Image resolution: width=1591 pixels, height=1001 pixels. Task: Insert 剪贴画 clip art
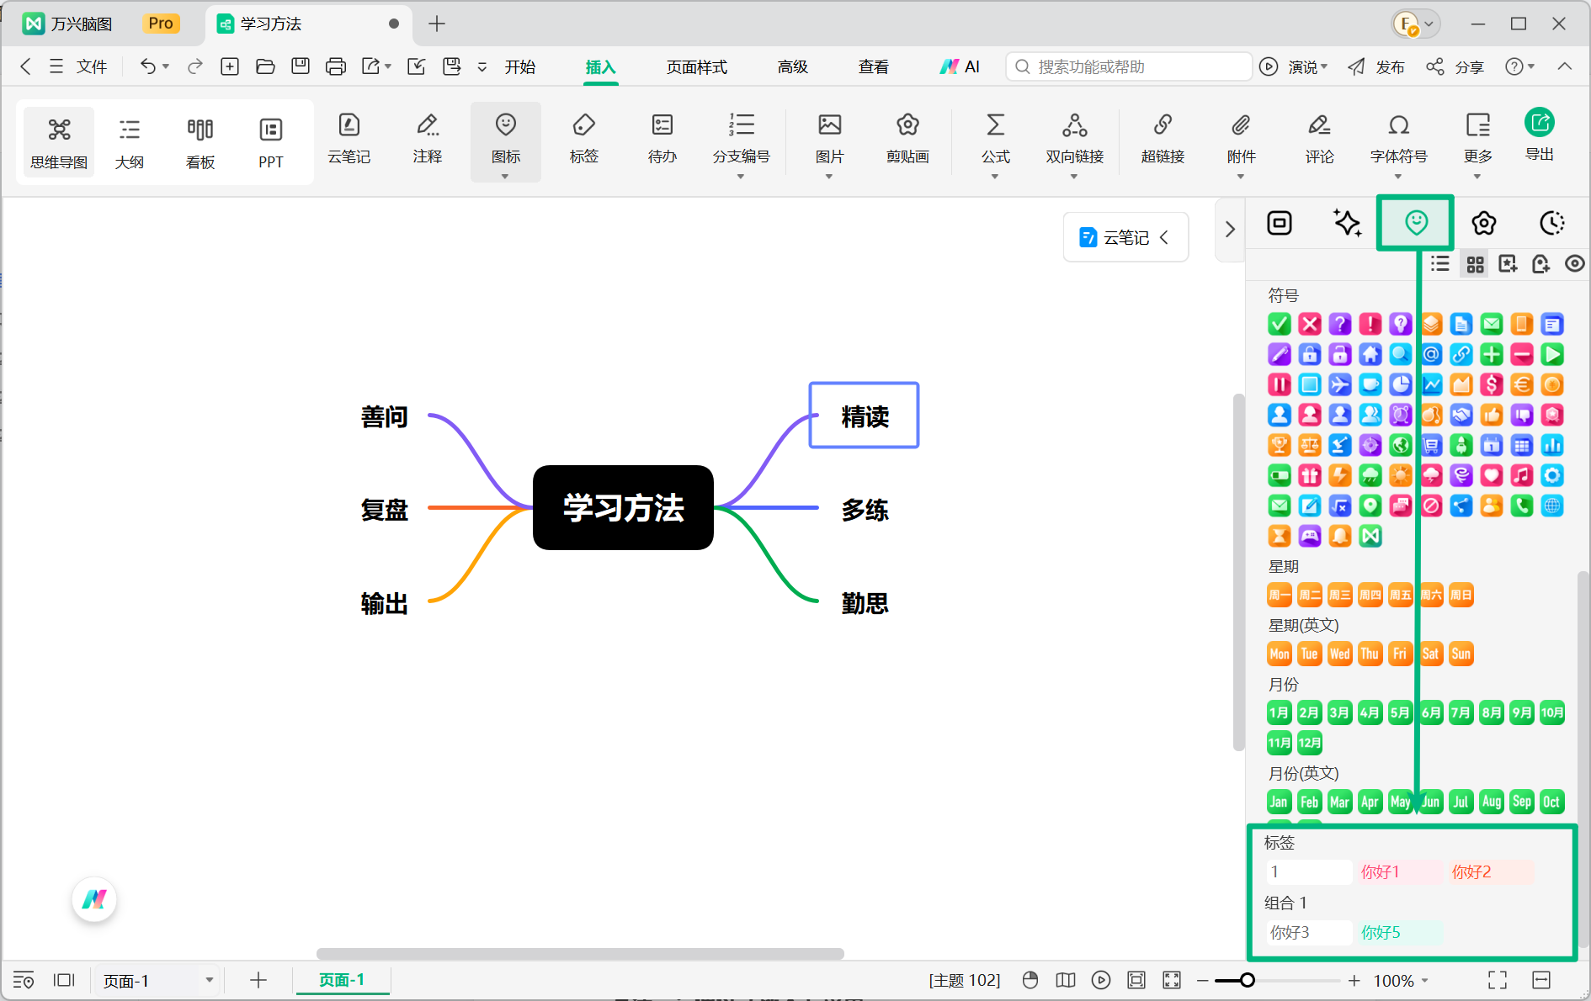[x=907, y=140]
